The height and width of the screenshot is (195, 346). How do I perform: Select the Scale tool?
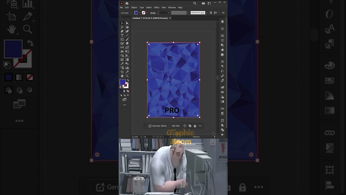[127, 47]
